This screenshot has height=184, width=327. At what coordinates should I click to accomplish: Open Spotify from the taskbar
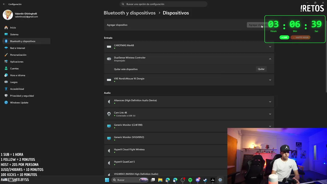(x=190, y=180)
